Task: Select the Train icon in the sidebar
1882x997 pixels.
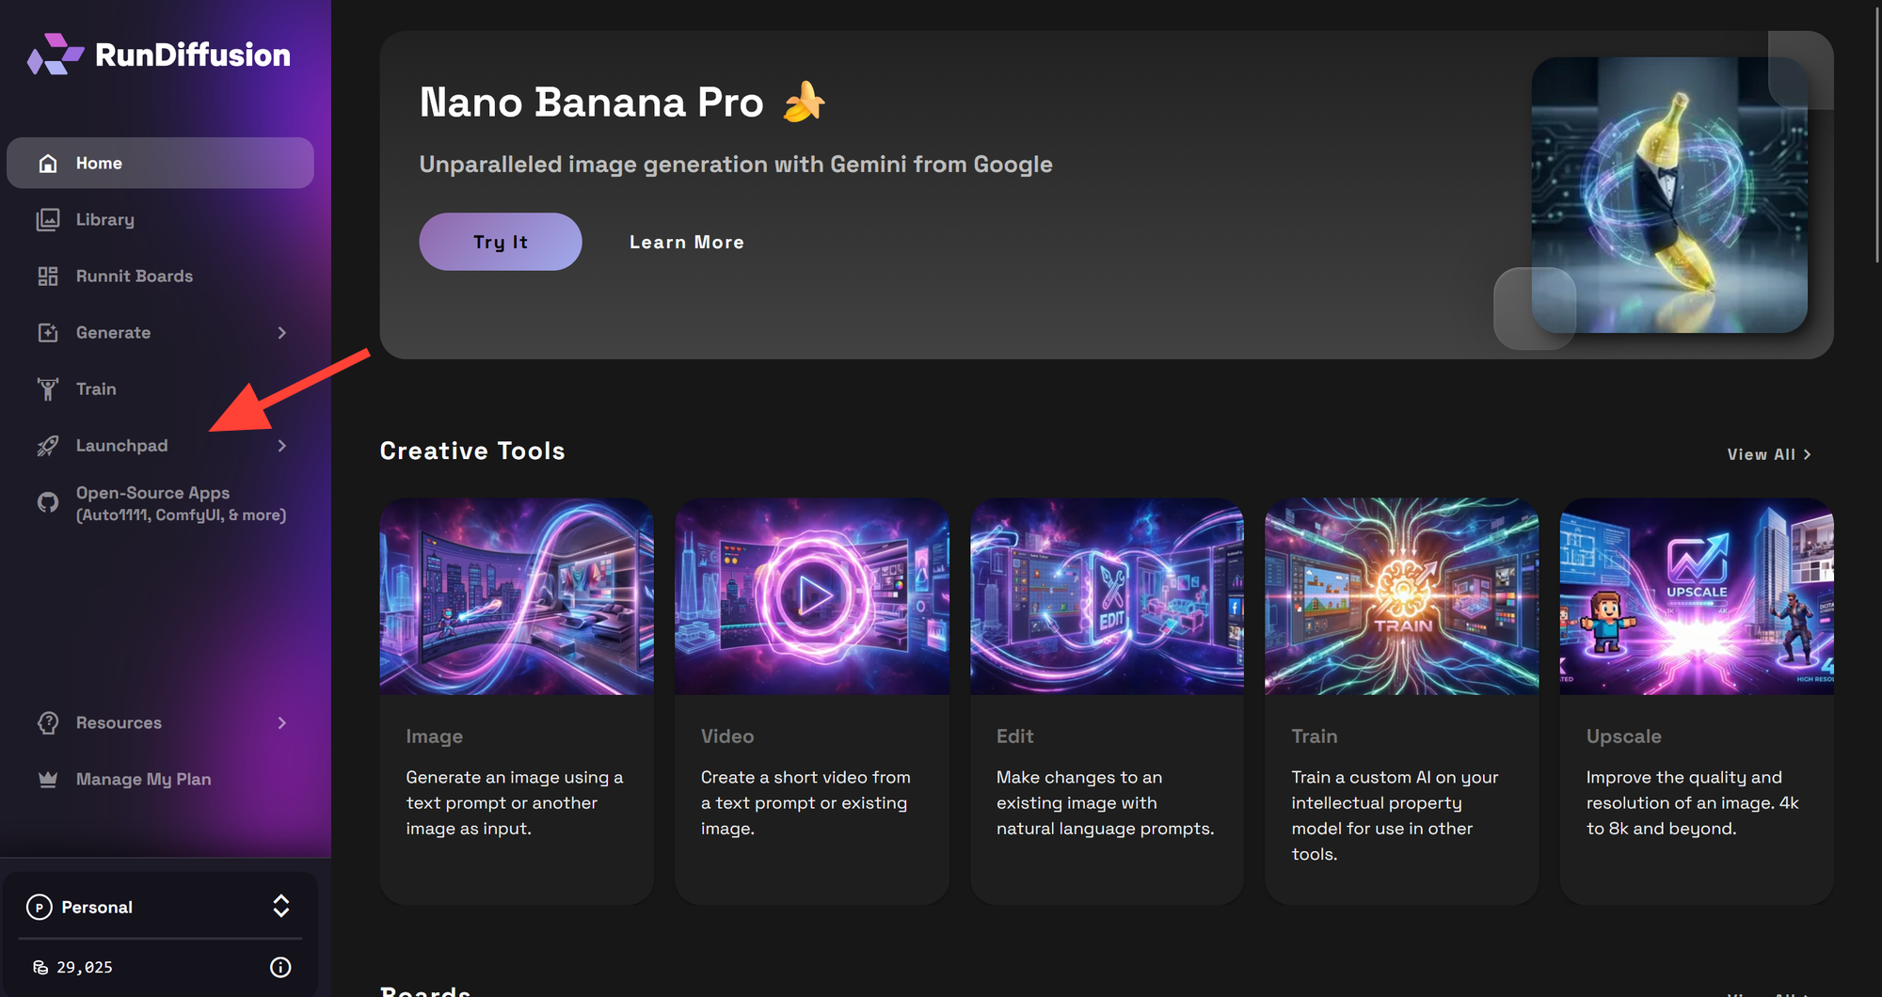Action: pos(48,388)
